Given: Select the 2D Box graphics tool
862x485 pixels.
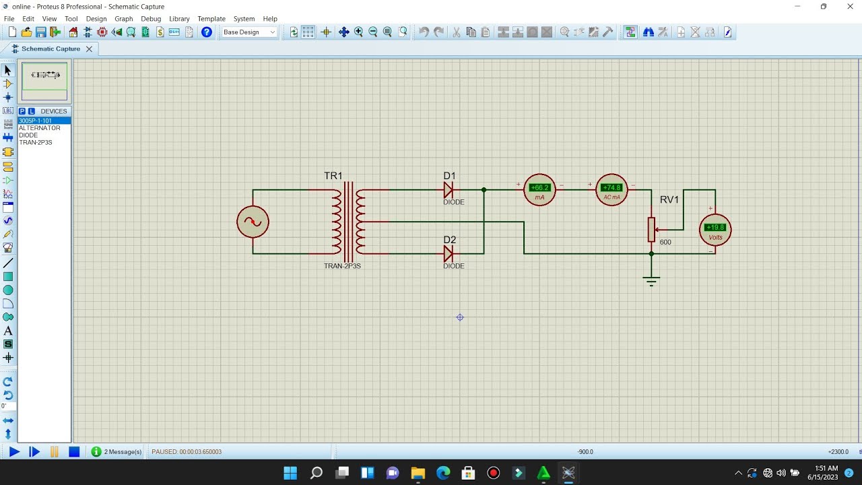Looking at the screenshot, I should click(8, 276).
